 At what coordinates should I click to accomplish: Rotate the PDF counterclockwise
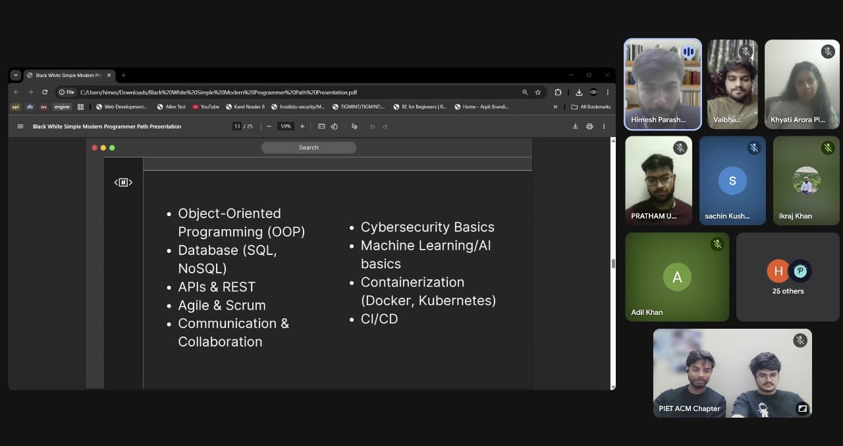pyautogui.click(x=334, y=126)
